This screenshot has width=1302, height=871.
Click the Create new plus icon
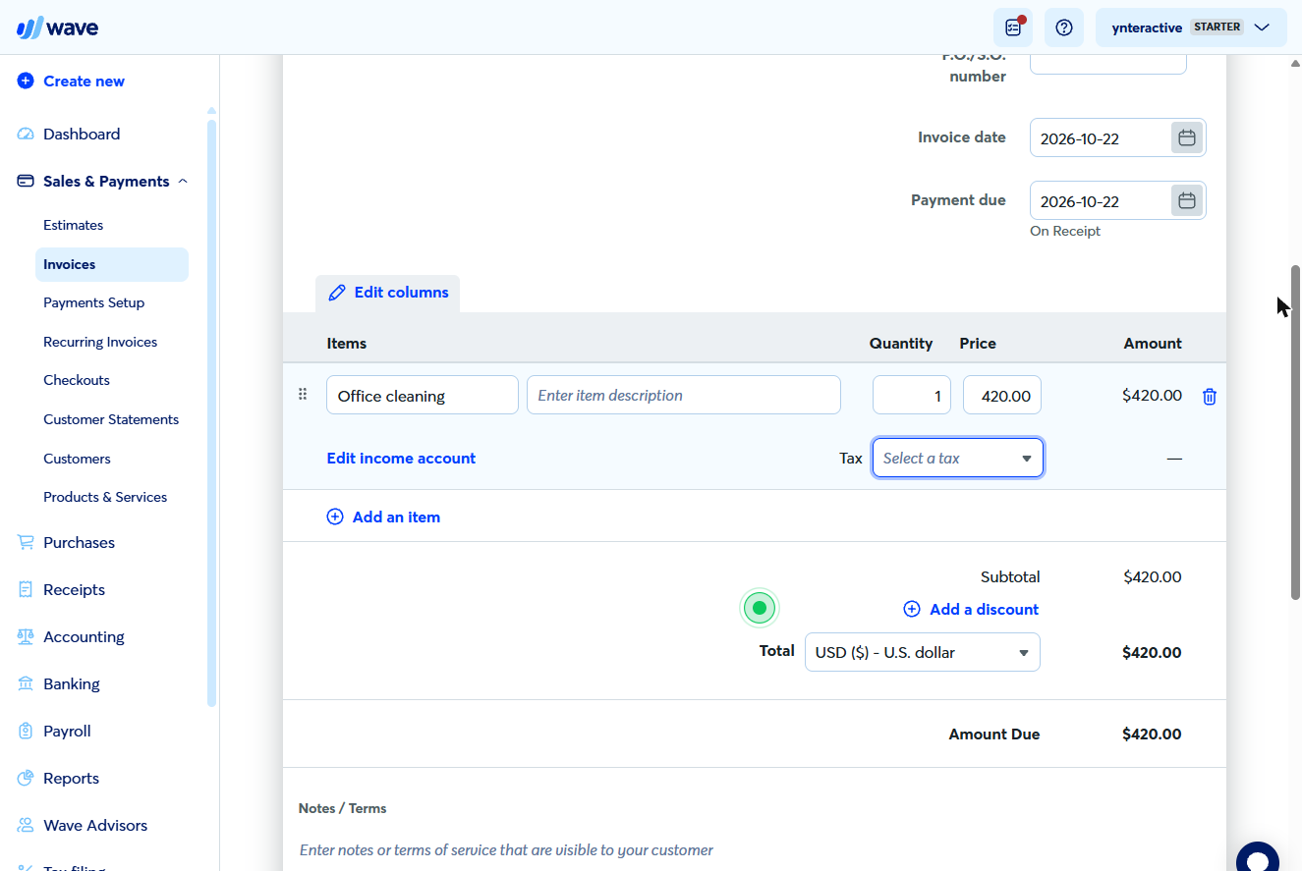click(x=26, y=82)
